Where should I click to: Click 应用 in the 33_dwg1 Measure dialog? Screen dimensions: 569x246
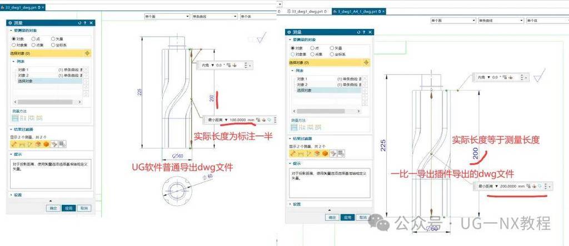click(x=68, y=208)
